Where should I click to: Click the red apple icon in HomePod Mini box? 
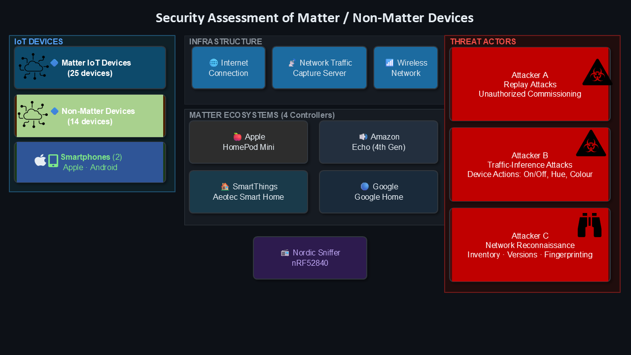[x=238, y=137]
